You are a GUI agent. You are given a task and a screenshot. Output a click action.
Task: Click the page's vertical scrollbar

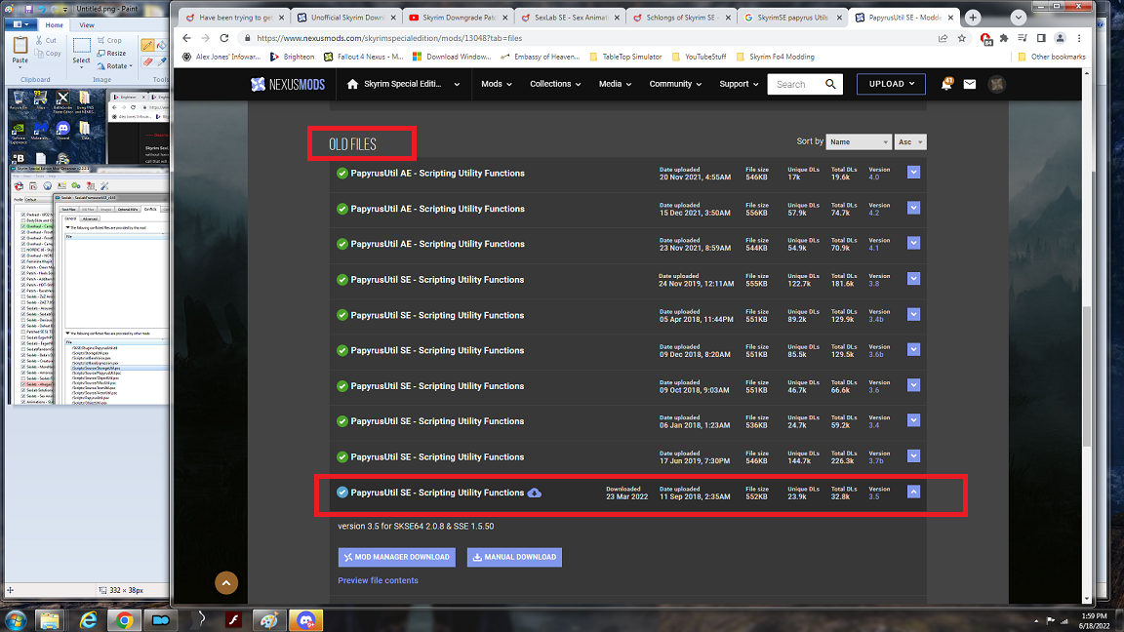pyautogui.click(x=1087, y=376)
